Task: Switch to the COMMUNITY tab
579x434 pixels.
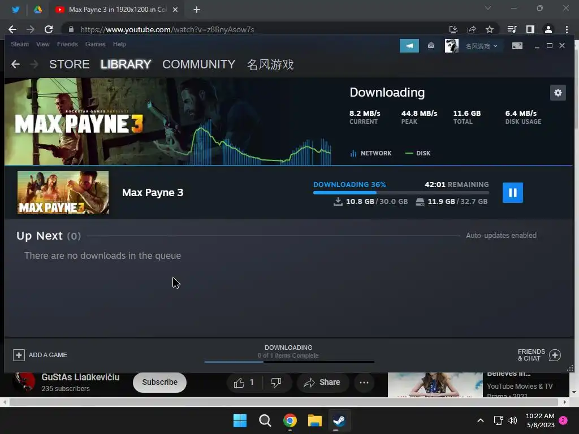Action: (198, 64)
